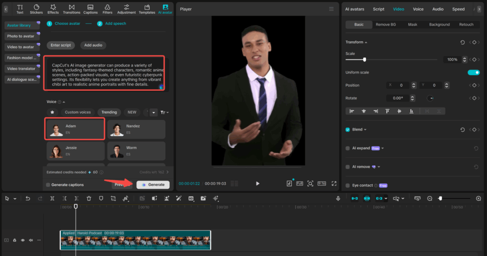This screenshot has width=487, height=256.
Task: Open linkage dropdown arrow in timeline toolbar
Action: tap(386, 199)
